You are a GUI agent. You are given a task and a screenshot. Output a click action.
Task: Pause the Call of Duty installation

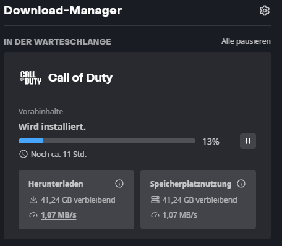click(x=248, y=141)
